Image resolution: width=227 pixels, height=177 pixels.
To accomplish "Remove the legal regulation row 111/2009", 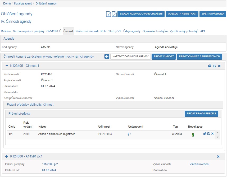I will [x=212, y=134].
